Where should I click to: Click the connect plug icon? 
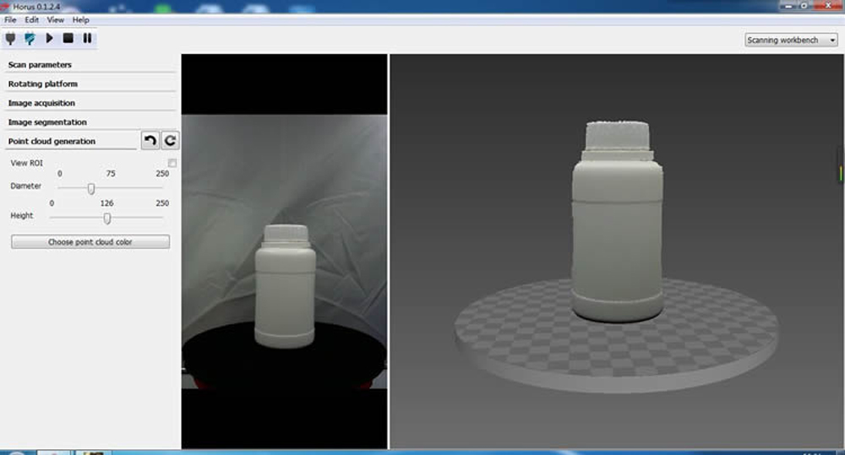click(10, 38)
